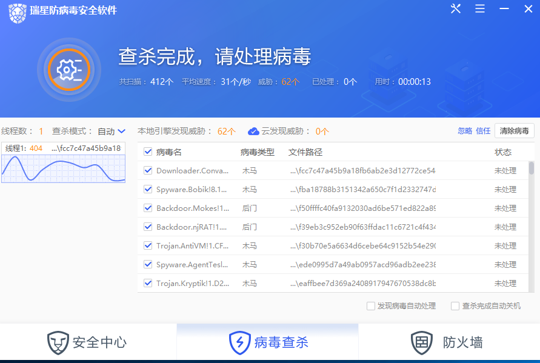Click 未处理 status in Trojan.Kryptik row

coord(505,283)
